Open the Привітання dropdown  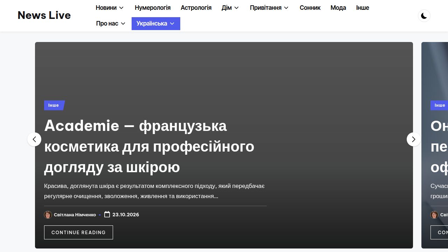269,8
